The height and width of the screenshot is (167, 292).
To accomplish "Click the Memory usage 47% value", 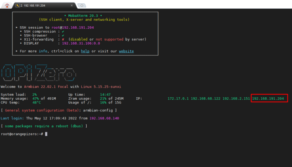I will 36,99.
